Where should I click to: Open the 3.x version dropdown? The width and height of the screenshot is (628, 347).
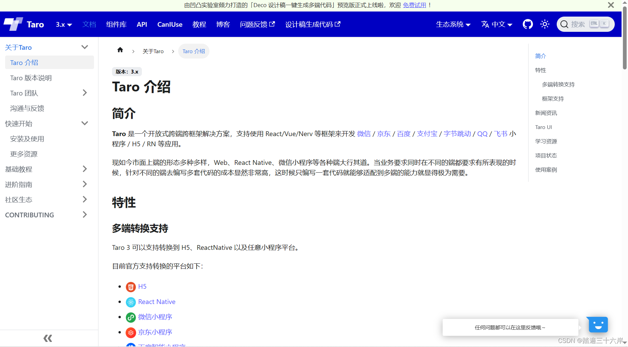coord(64,24)
